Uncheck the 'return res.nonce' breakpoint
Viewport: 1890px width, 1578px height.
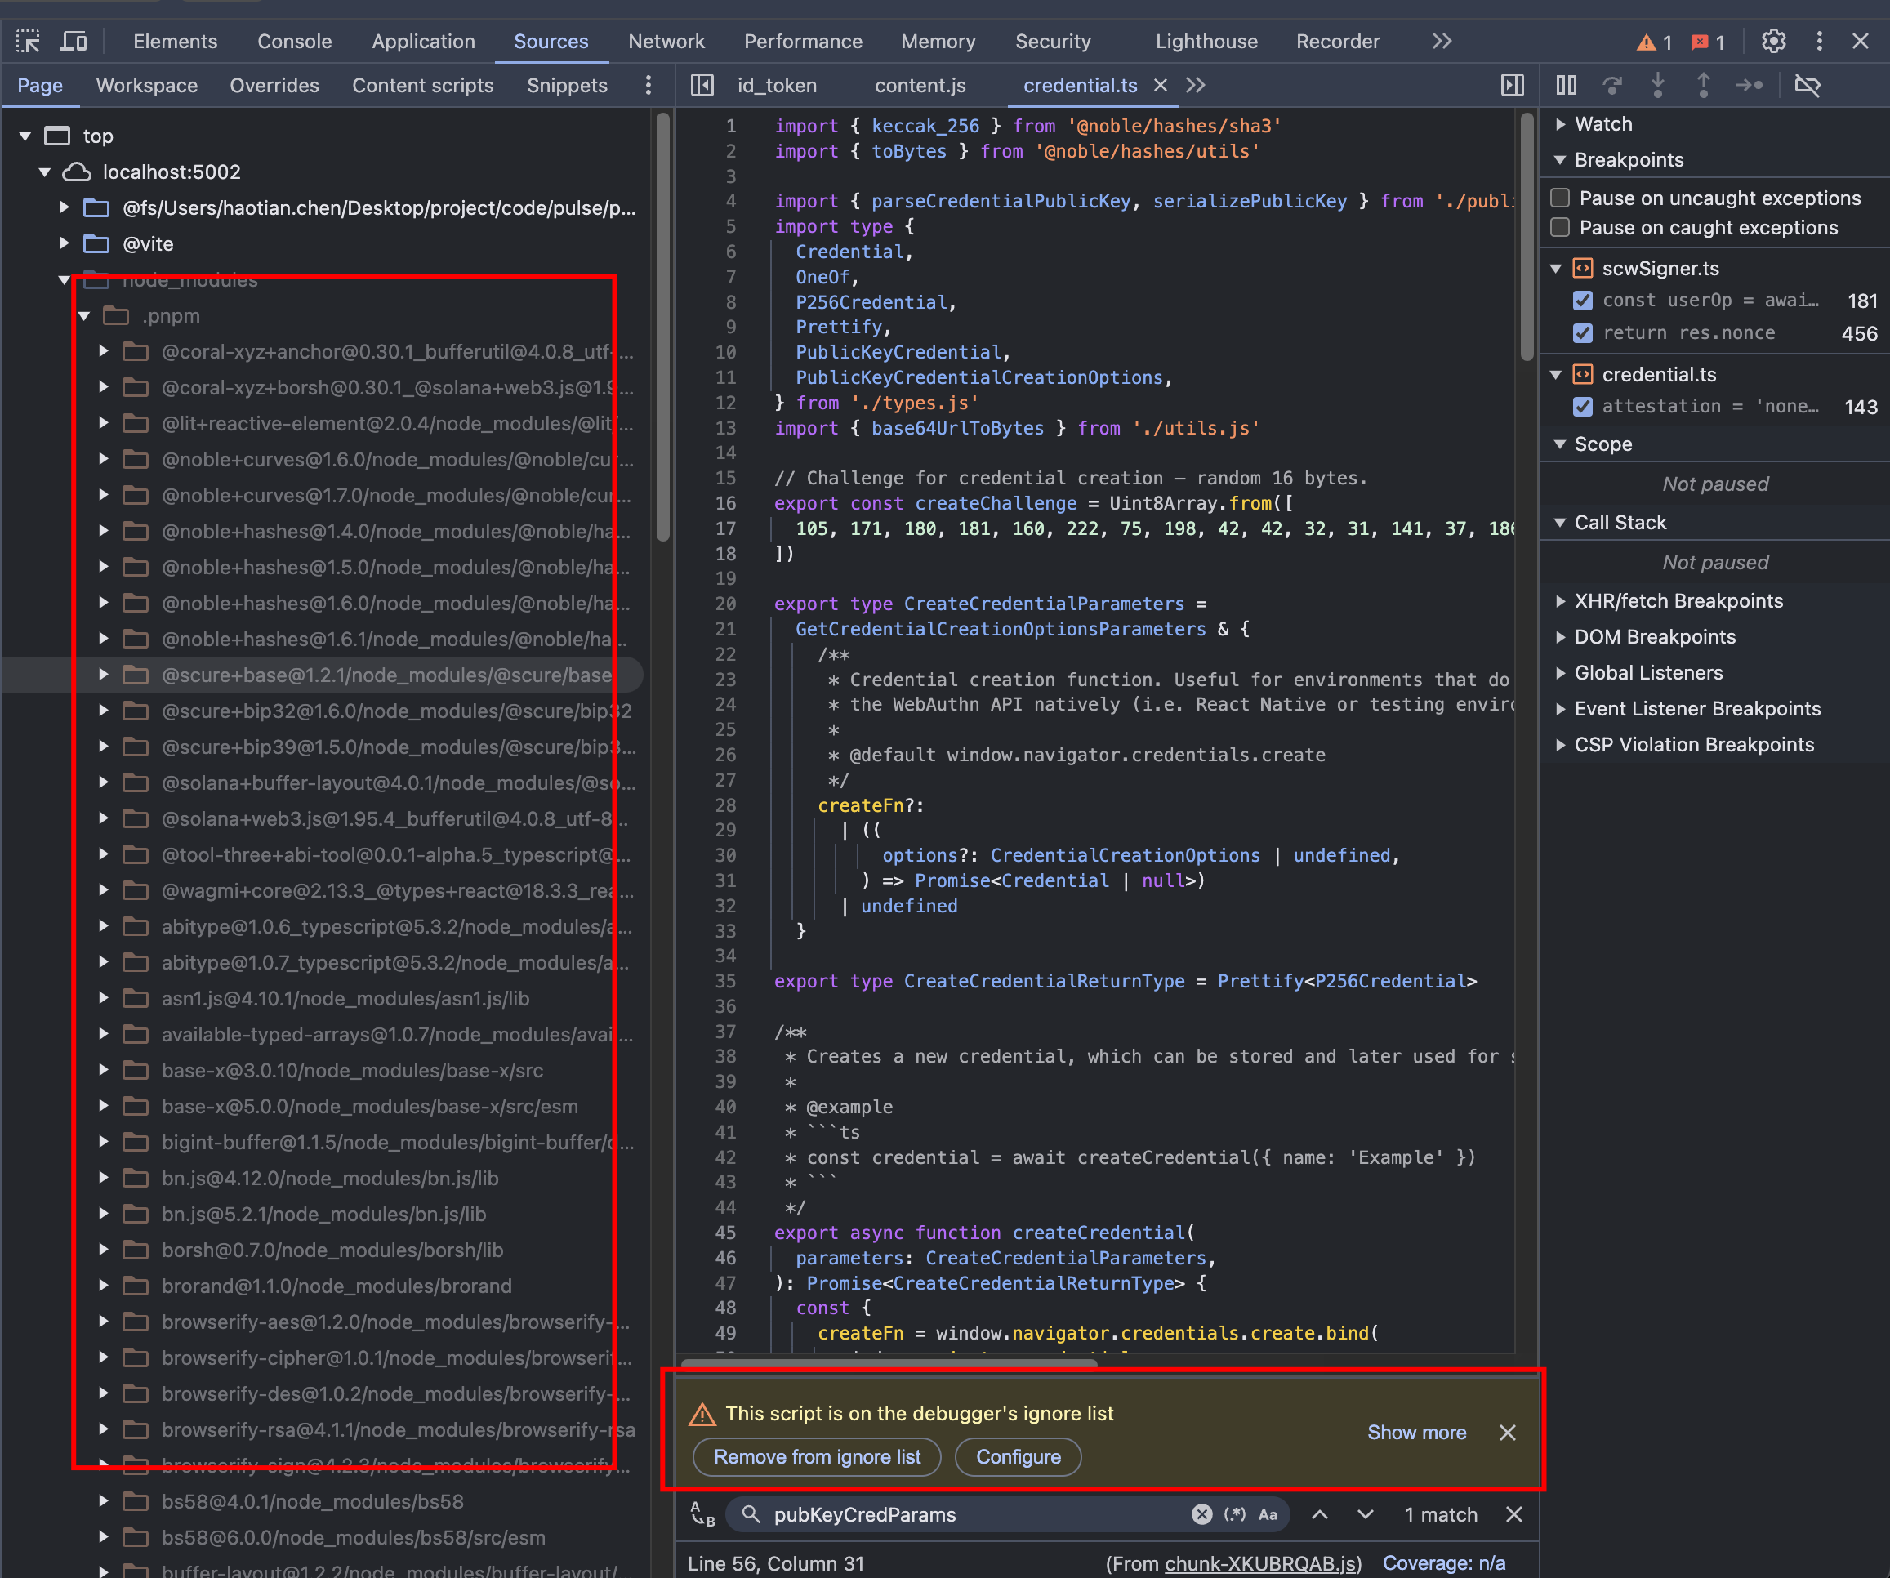coord(1582,333)
